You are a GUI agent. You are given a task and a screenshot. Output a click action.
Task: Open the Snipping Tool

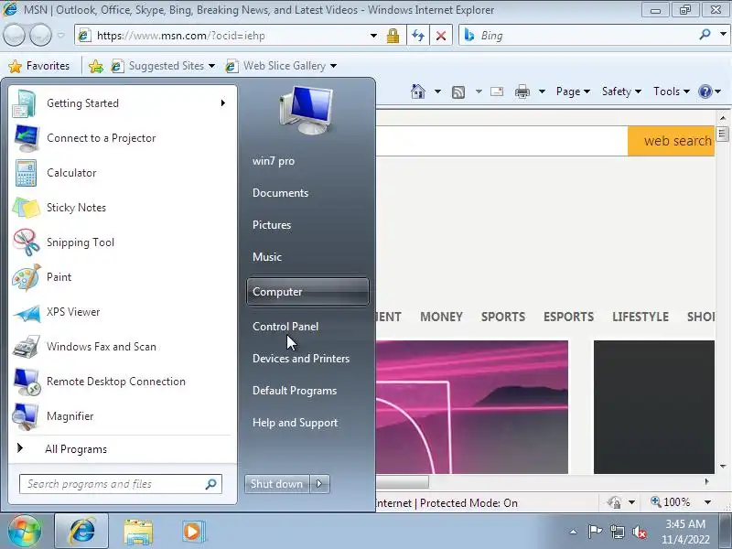tap(122, 242)
